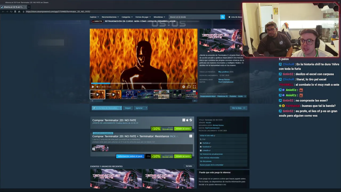Open the Lista de deseados link
Screen dimensions: 341x192
click(235, 17)
